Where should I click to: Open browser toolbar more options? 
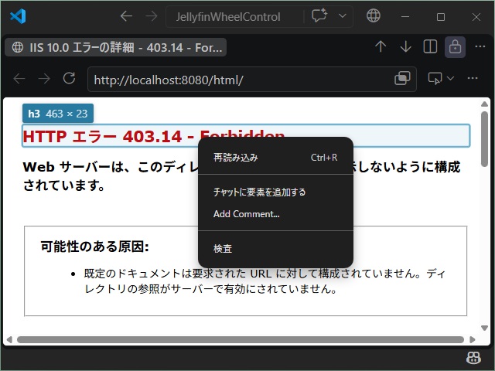(x=473, y=78)
